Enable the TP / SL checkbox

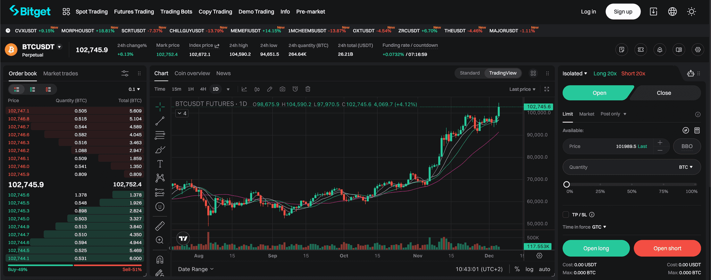566,214
